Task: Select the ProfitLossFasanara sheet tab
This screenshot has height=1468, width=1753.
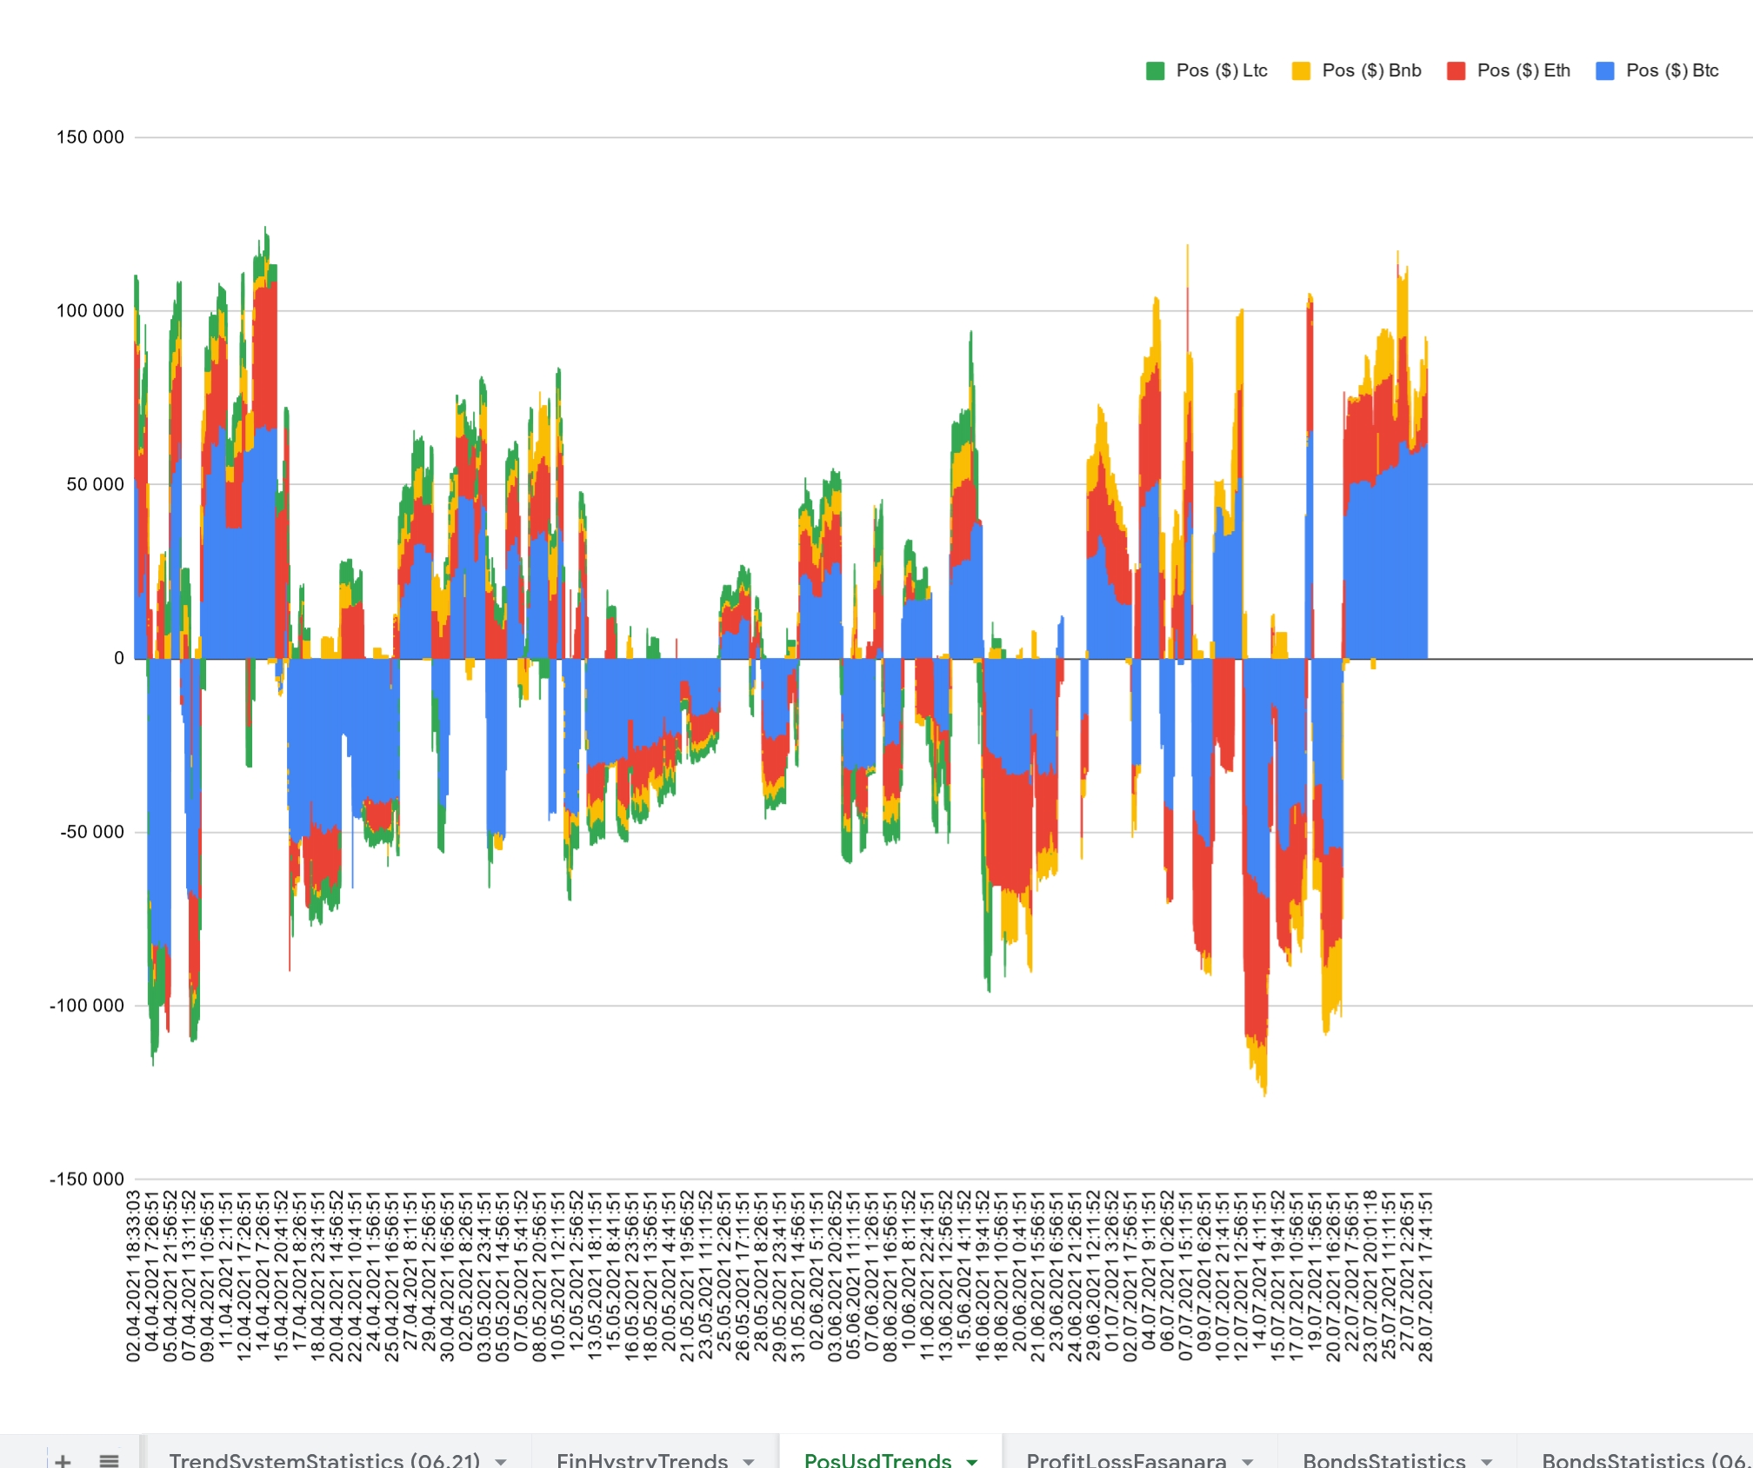Action: [x=1126, y=1460]
